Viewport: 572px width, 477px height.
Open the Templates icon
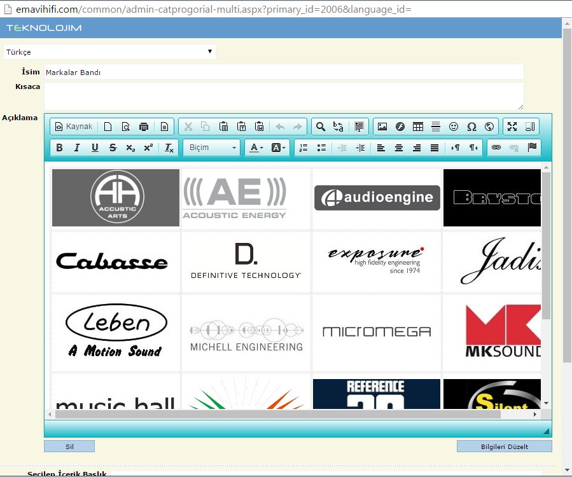[164, 127]
